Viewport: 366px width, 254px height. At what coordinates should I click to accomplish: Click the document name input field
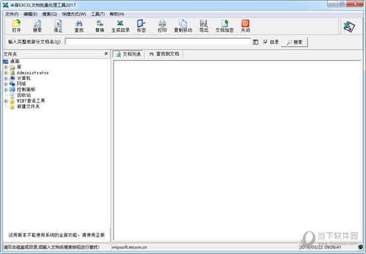point(158,42)
